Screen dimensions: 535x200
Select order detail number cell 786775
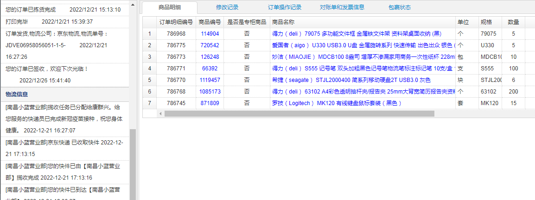[176, 45]
